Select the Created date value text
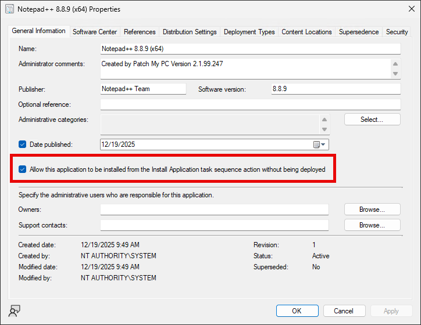Viewport: 421px width, 325px height. (x=110, y=245)
